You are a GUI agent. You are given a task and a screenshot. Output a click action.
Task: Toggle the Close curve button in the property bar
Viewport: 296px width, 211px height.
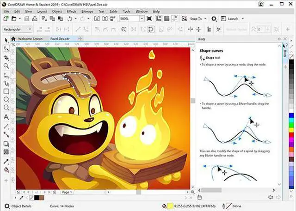click(x=151, y=29)
